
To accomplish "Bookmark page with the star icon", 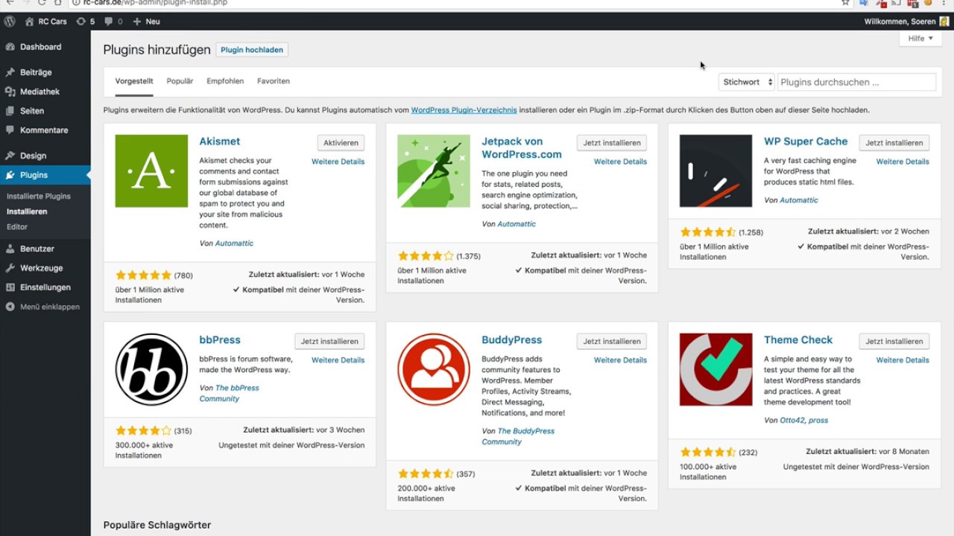I will (x=845, y=3).
